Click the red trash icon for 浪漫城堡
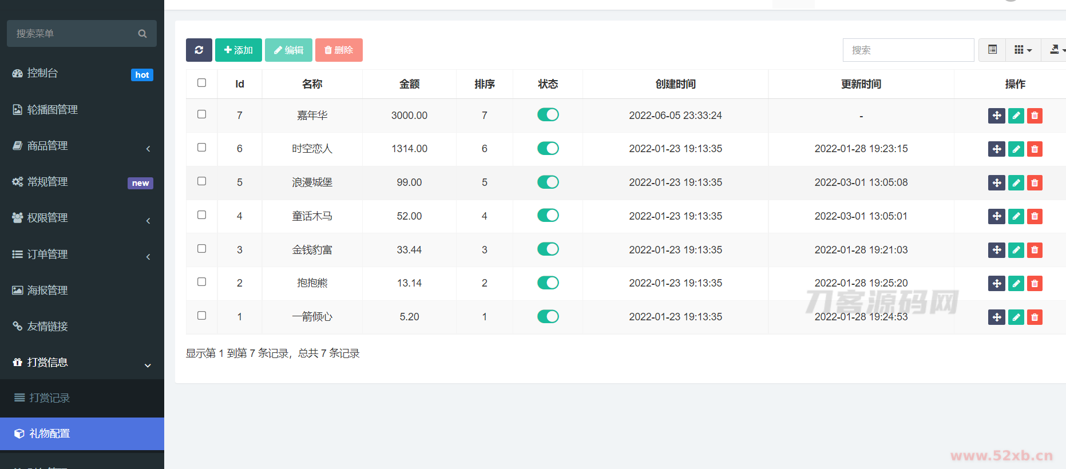The image size is (1066, 469). click(1035, 183)
